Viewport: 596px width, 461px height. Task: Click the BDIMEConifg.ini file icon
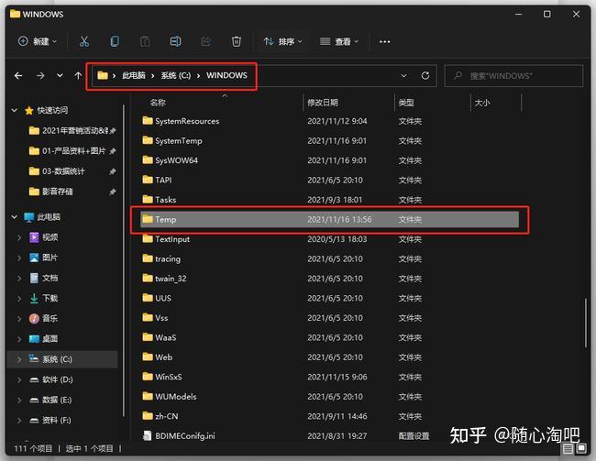point(148,435)
